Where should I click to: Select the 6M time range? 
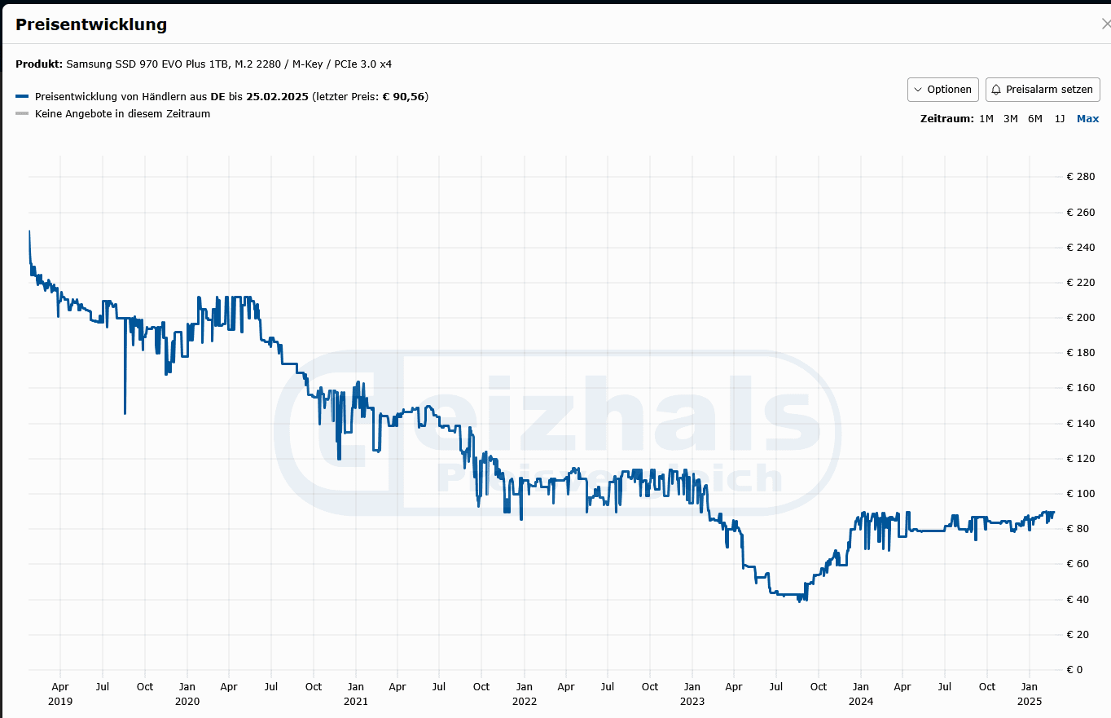(1035, 119)
